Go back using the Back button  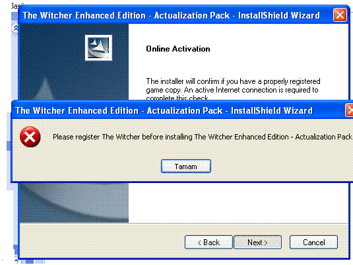point(209,243)
